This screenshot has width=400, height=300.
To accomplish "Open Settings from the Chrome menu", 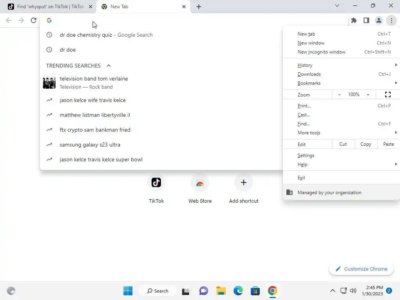I will [x=341, y=155].
